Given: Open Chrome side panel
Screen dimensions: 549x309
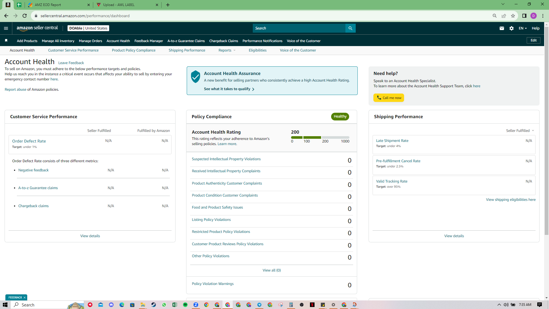Looking at the screenshot, I should click(x=524, y=16).
